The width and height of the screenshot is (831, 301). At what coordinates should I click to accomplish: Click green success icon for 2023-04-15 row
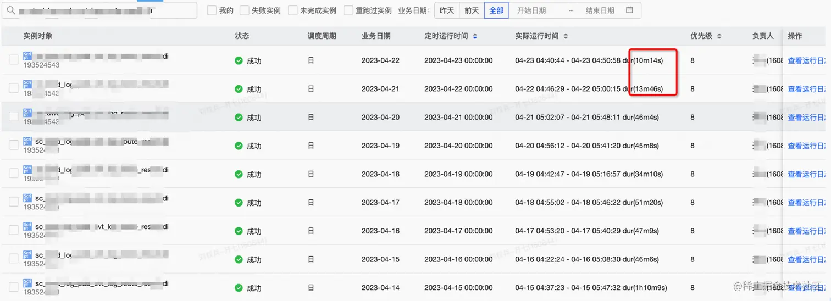click(239, 259)
